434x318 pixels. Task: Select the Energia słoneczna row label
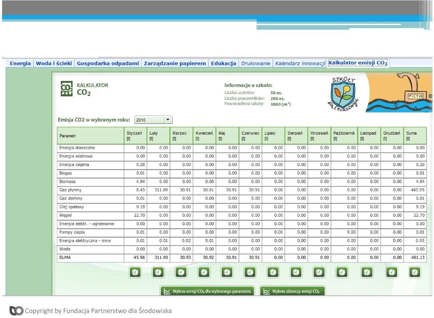[77, 147]
